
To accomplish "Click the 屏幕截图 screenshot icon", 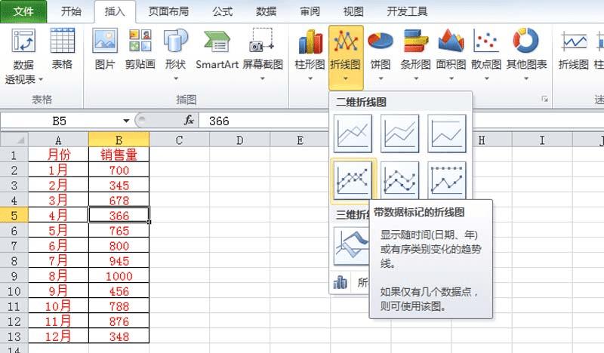I will coord(262,41).
